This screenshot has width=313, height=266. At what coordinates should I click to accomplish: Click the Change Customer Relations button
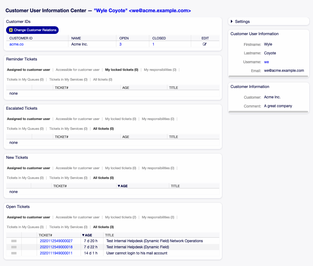click(x=32, y=30)
